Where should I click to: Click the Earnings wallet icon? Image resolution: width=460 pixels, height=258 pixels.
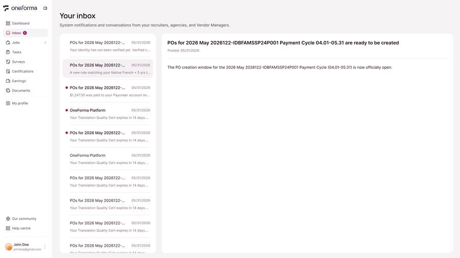(x=8, y=81)
